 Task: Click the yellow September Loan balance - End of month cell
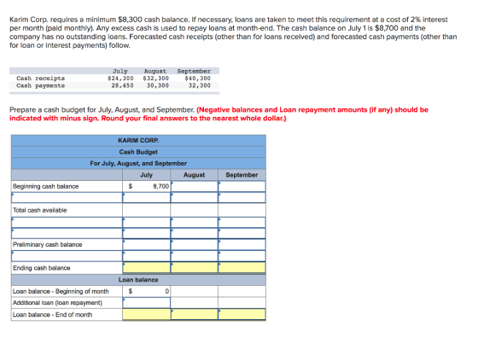[x=242, y=314]
